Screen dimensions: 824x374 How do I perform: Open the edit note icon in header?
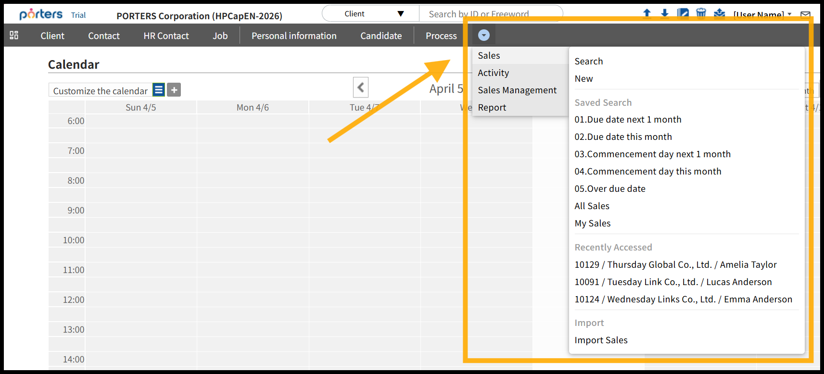tap(683, 13)
